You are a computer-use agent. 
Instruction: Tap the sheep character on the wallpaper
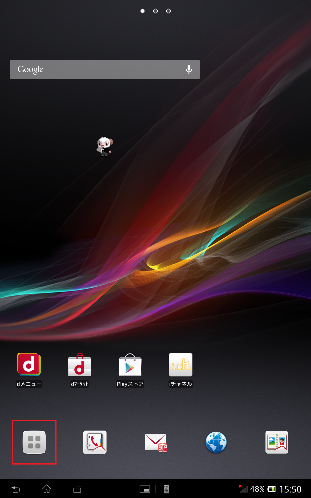[x=105, y=147]
